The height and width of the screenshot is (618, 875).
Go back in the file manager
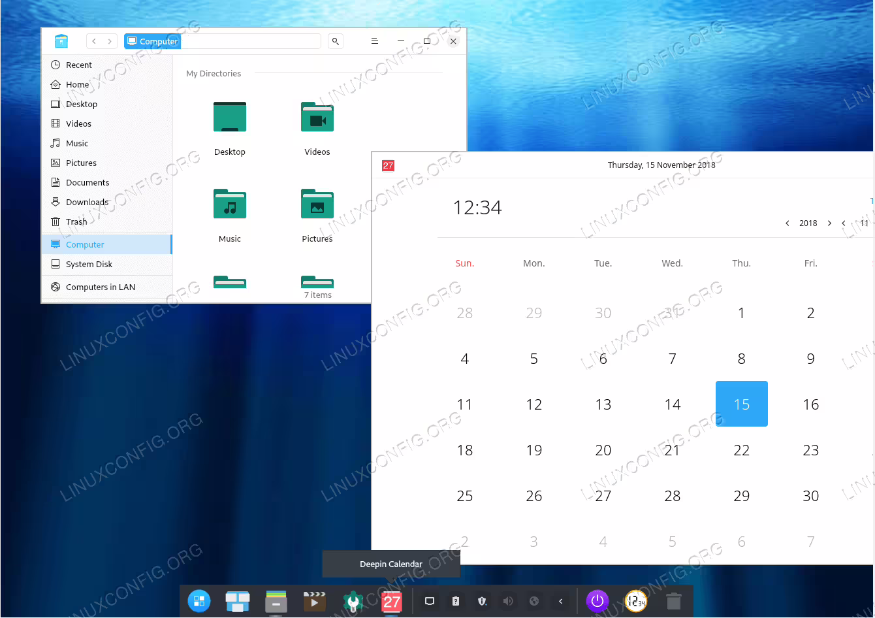[x=94, y=41]
